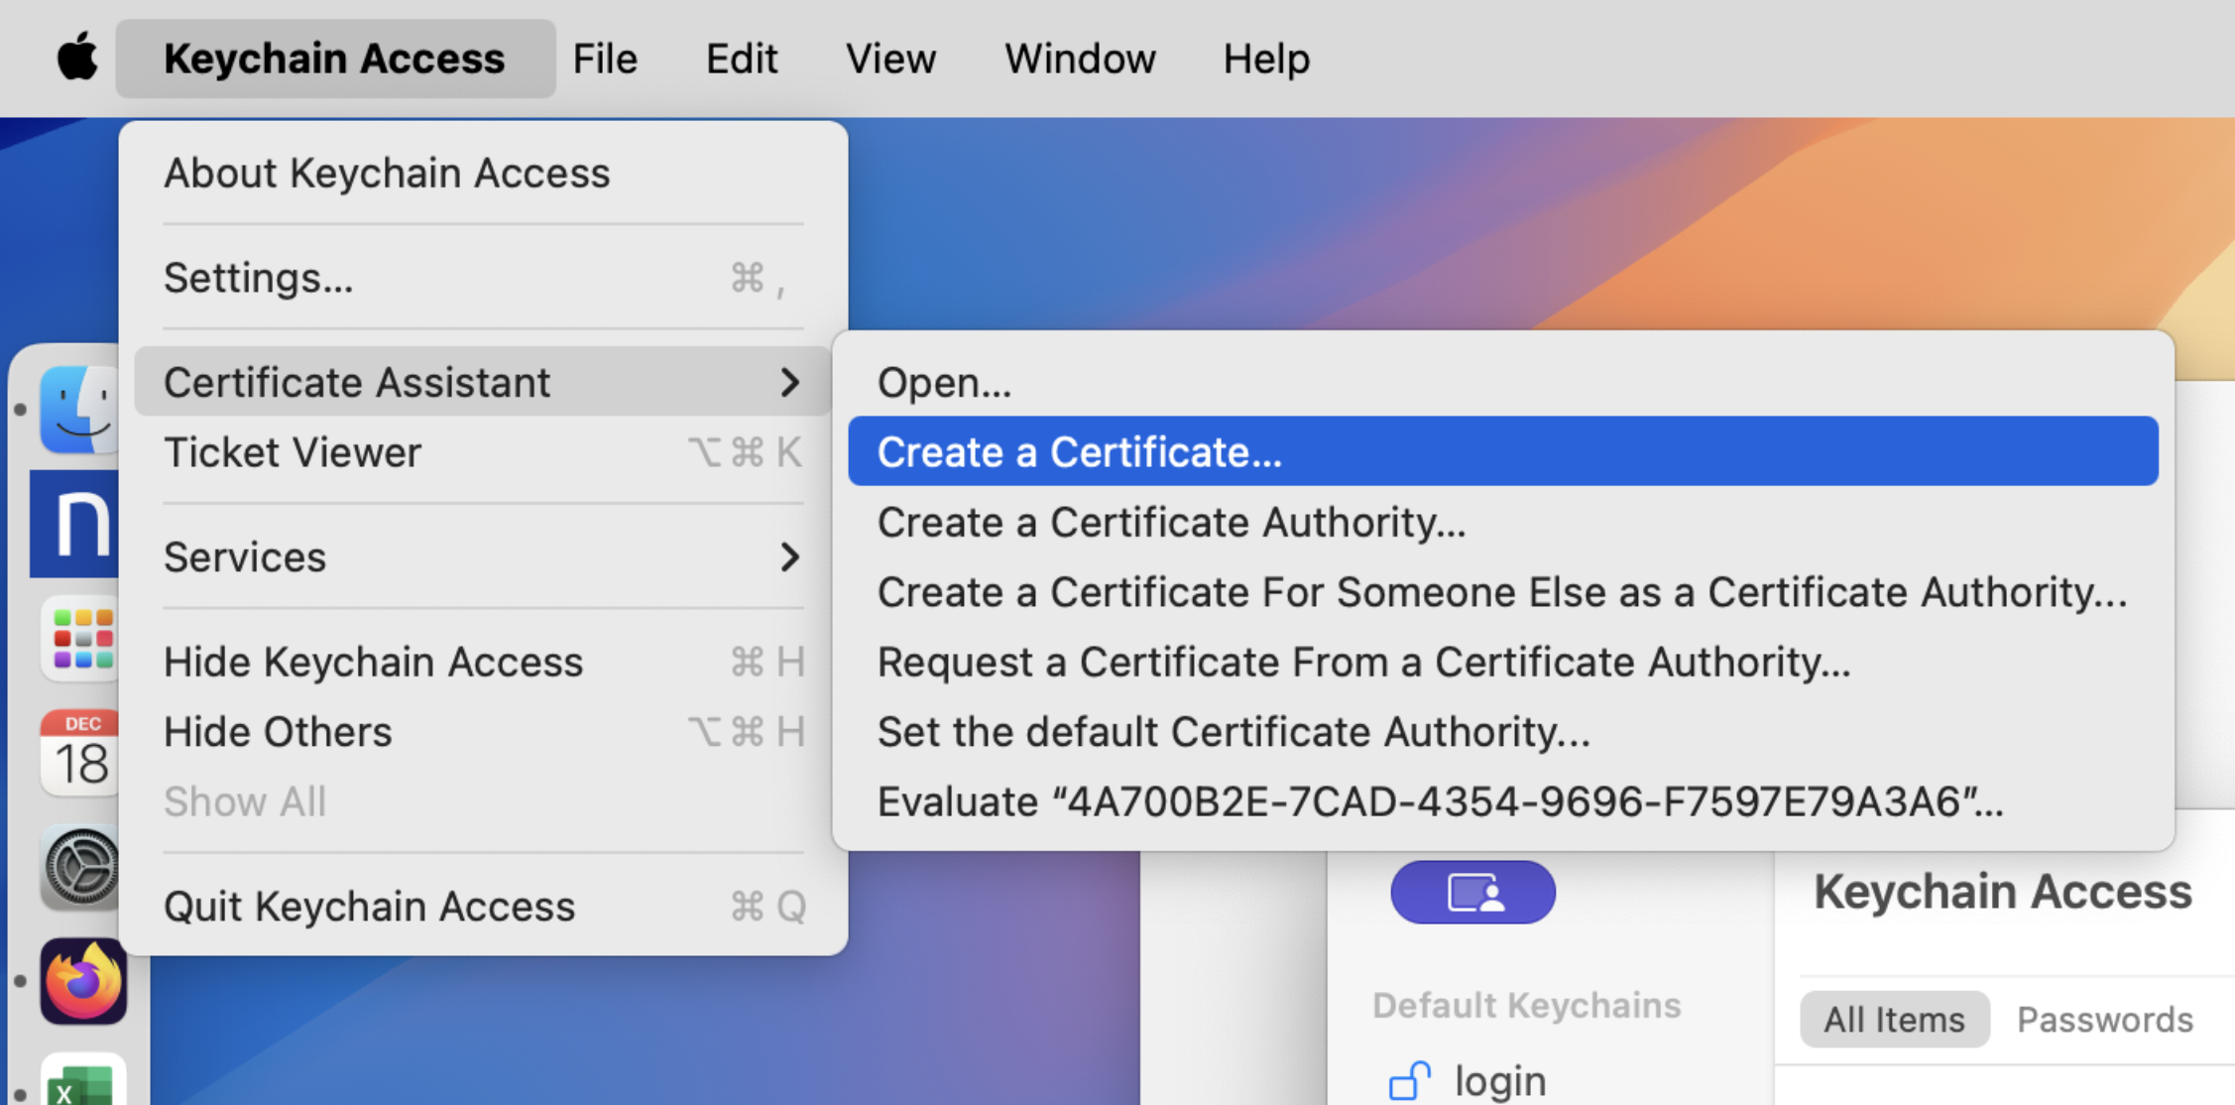
Task: Click the purple ID card icon button
Action: coord(1472,892)
